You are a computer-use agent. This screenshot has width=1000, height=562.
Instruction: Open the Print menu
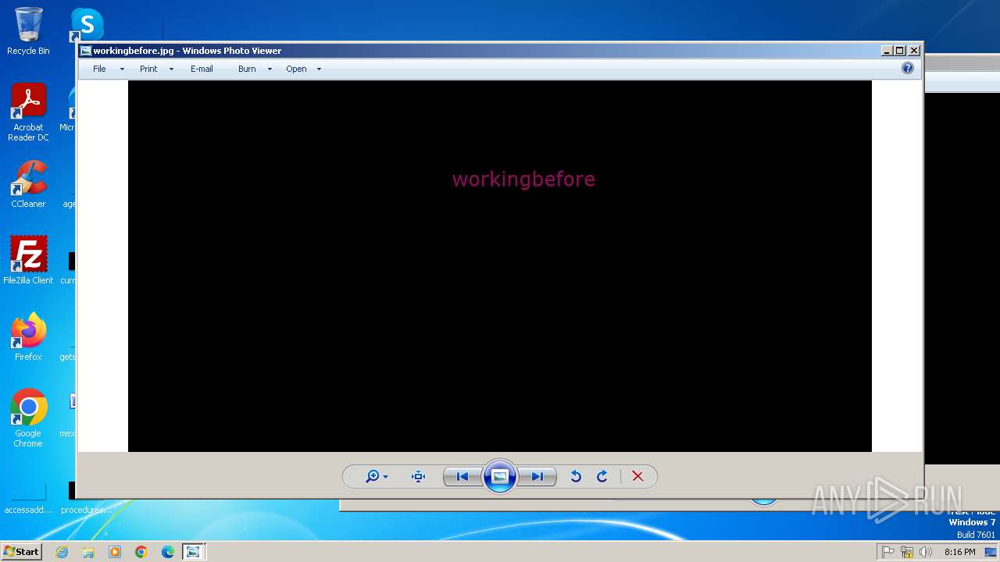pos(148,69)
